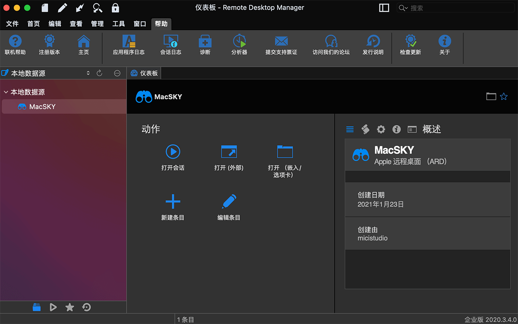
Task: Open 管理 ribbon tab
Action: point(97,24)
